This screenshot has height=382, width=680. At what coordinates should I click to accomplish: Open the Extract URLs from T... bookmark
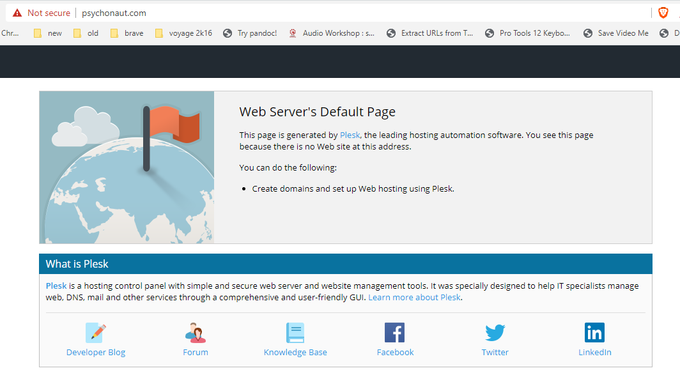tap(429, 33)
